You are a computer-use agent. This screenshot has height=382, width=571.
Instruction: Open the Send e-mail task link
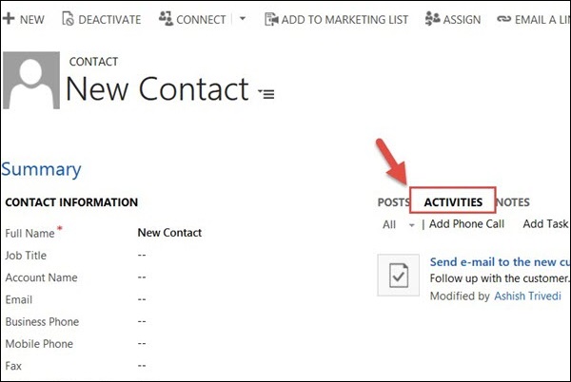point(500,261)
